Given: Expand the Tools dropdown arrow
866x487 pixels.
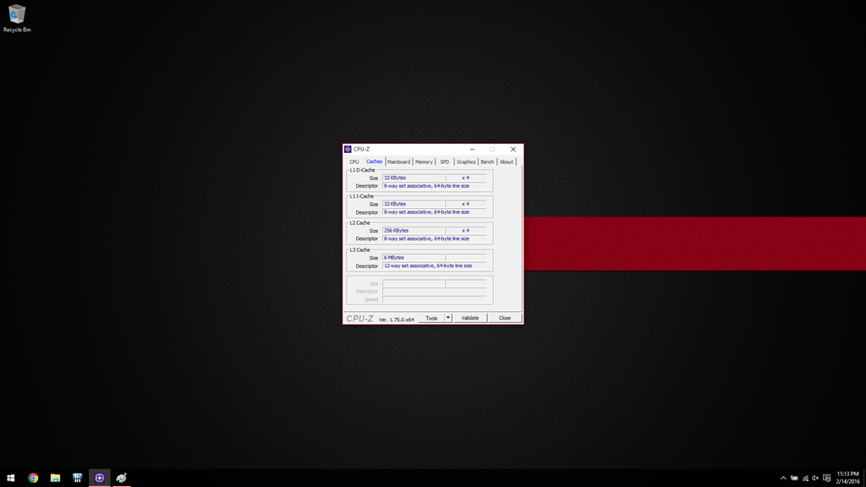Looking at the screenshot, I should click(x=448, y=318).
